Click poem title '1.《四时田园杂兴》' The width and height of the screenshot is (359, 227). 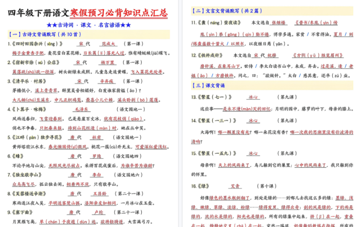click(35, 44)
